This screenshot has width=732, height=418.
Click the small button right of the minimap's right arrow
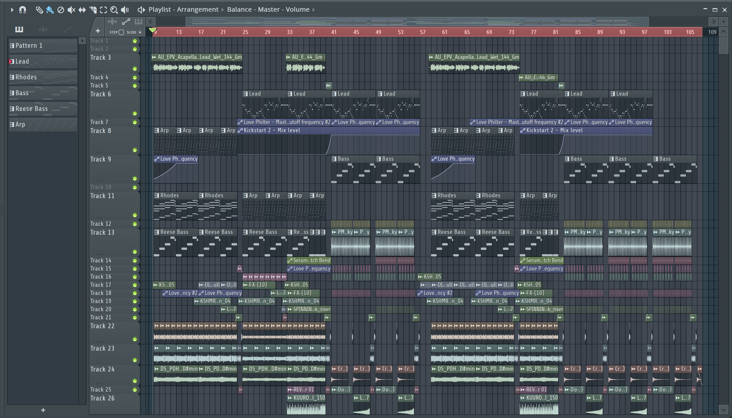(724, 22)
